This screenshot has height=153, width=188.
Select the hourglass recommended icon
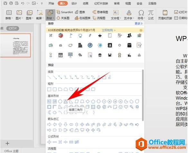51,55
